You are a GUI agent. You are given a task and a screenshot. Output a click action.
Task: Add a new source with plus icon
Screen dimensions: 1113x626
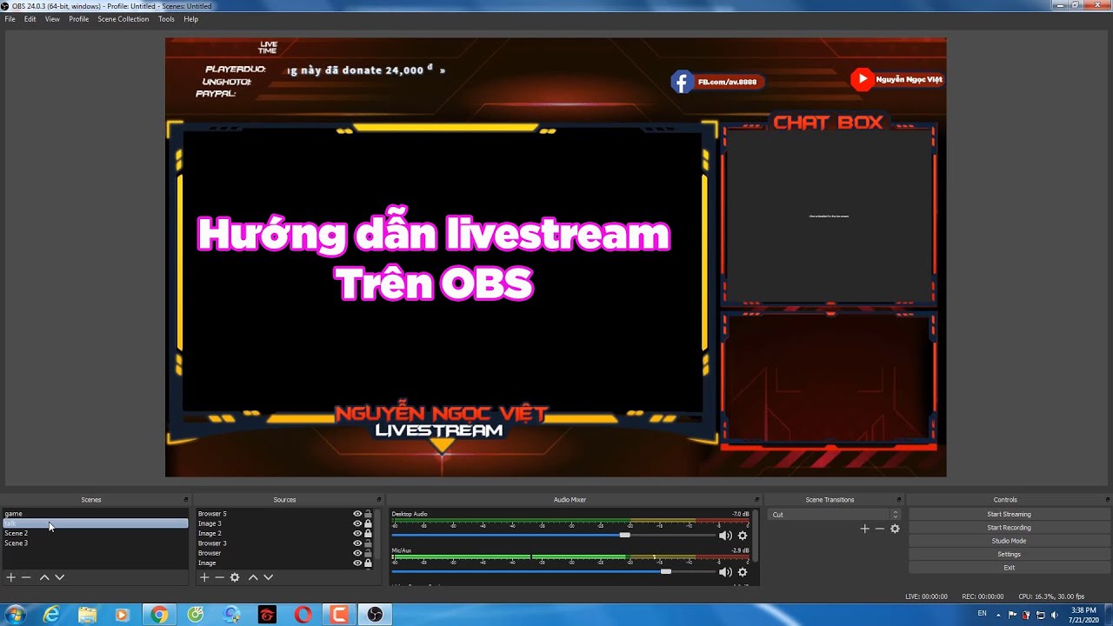(204, 577)
